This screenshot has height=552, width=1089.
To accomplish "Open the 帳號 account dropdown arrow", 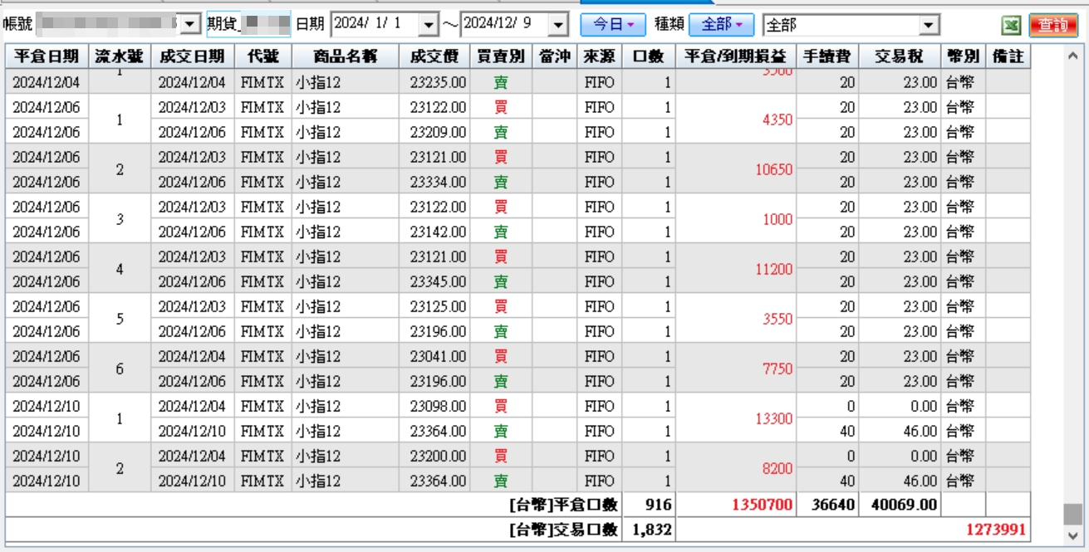I will click(x=190, y=24).
